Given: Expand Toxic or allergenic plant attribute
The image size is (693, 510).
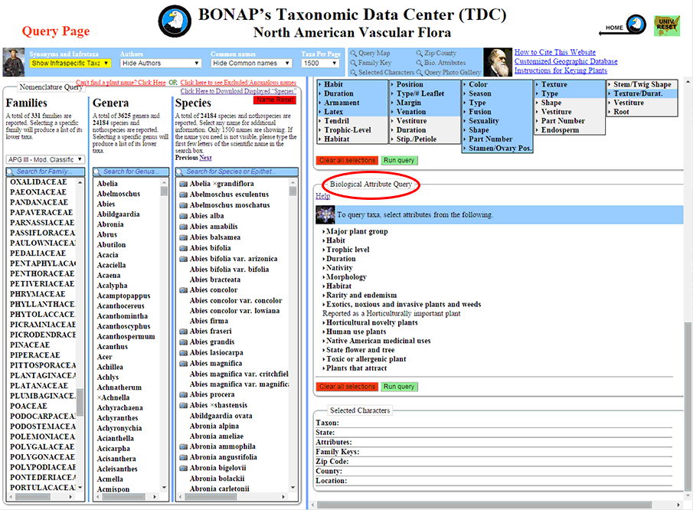Looking at the screenshot, I should point(364,359).
